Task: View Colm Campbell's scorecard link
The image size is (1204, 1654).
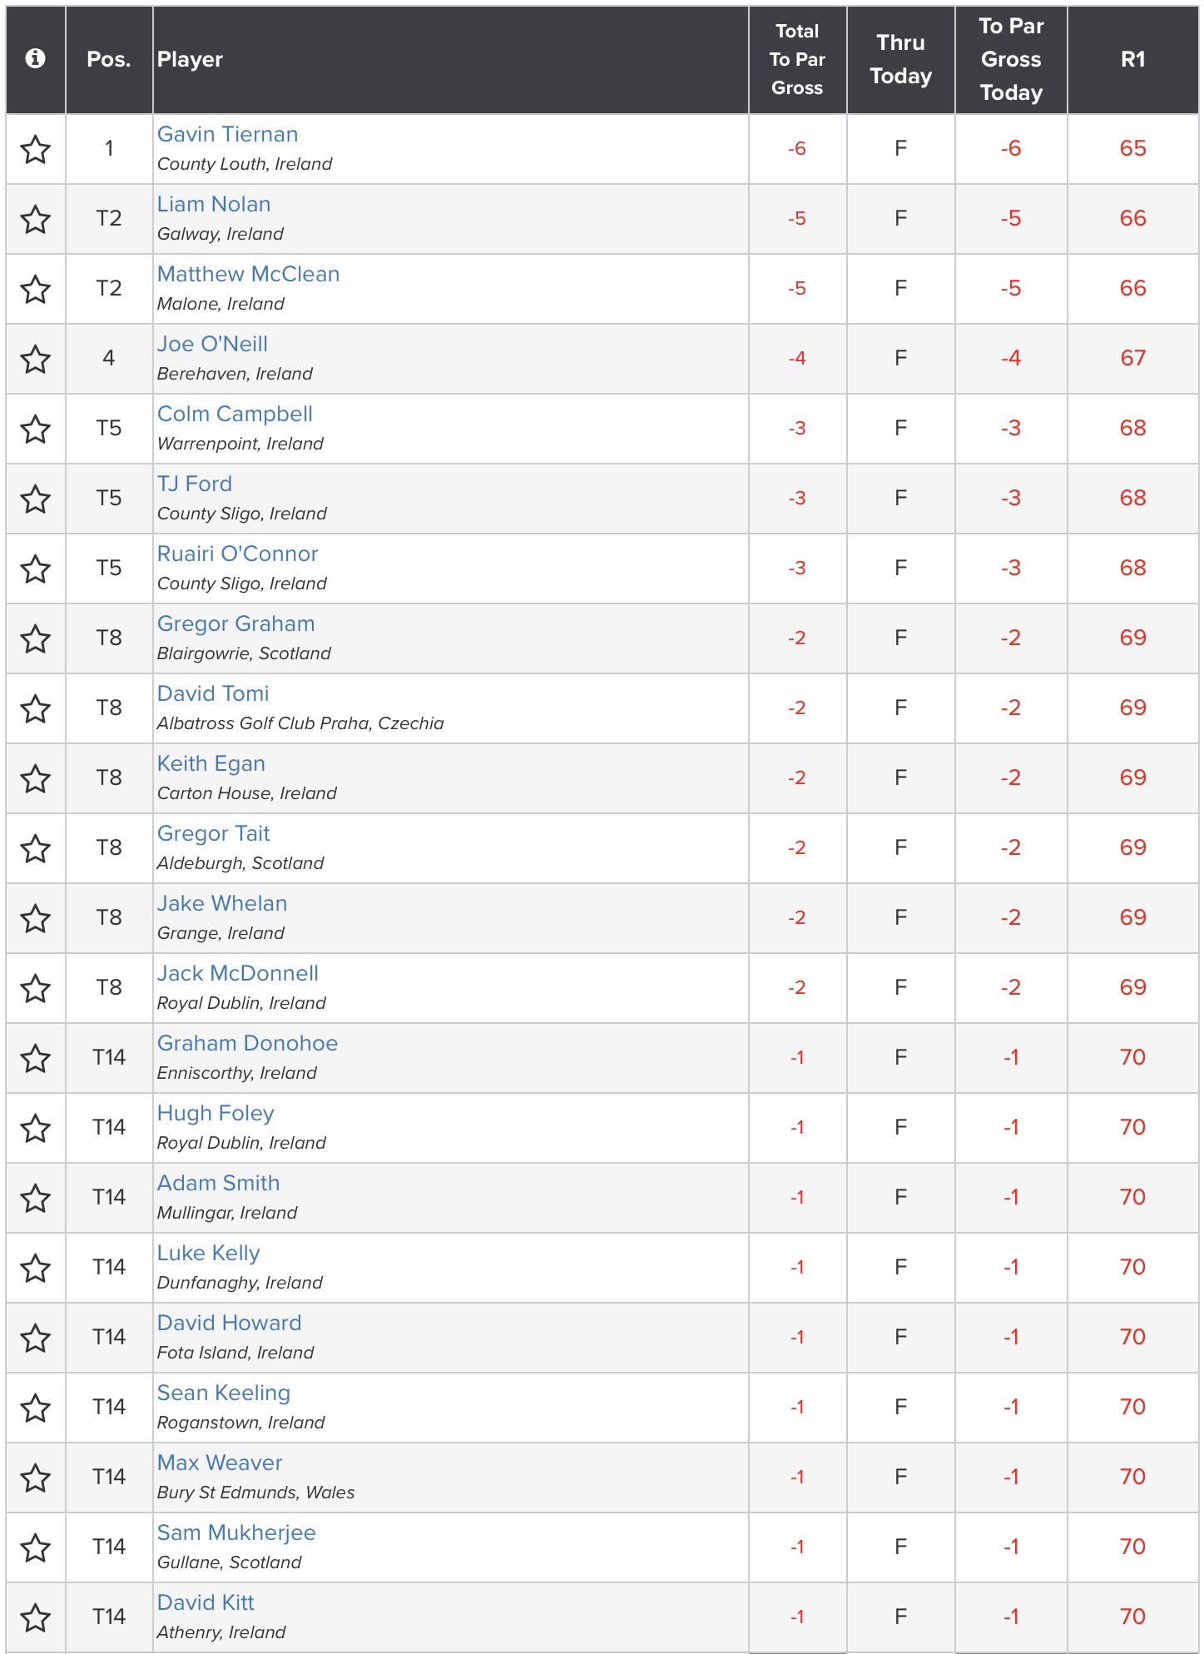Action: click(235, 415)
